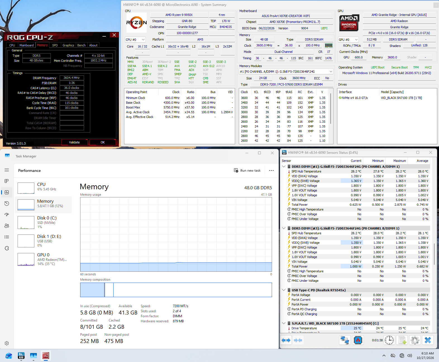Collapse S.M.A.R.T. WD_BLACK sensor group
The image size is (439, 362).
pos(284,323)
